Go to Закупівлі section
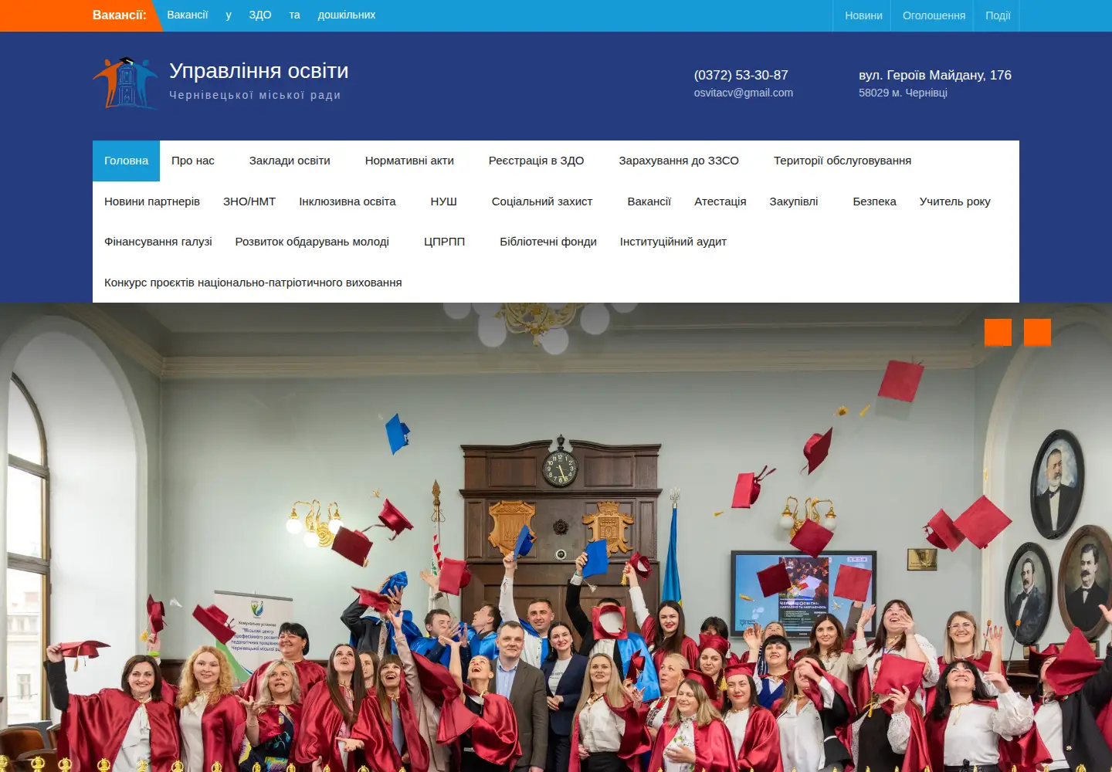 click(794, 201)
